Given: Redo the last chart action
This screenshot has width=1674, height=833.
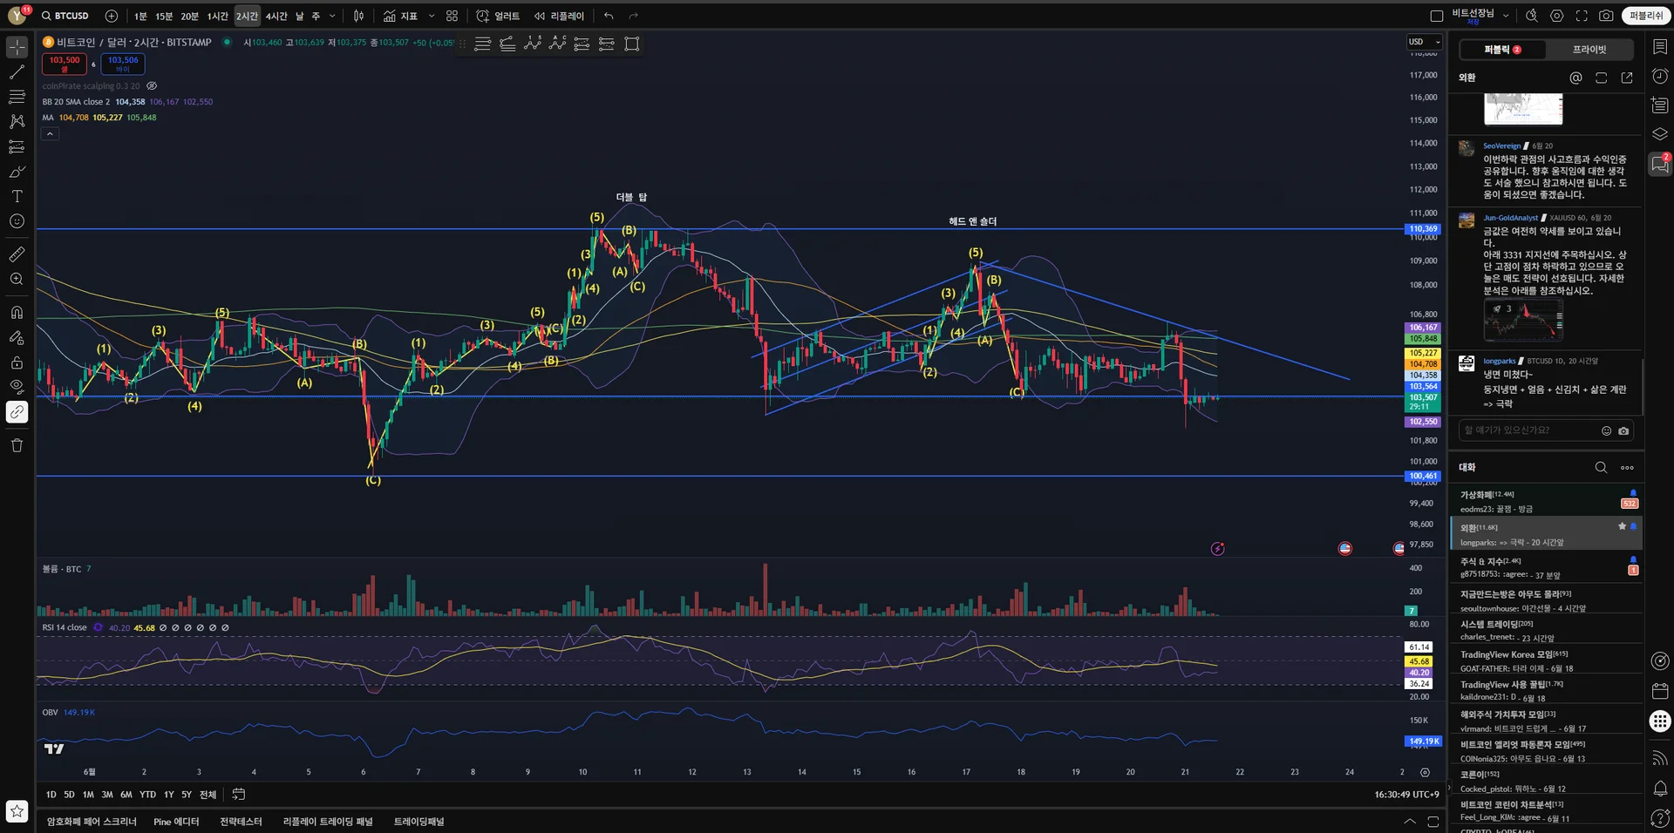Looking at the screenshot, I should click(634, 16).
